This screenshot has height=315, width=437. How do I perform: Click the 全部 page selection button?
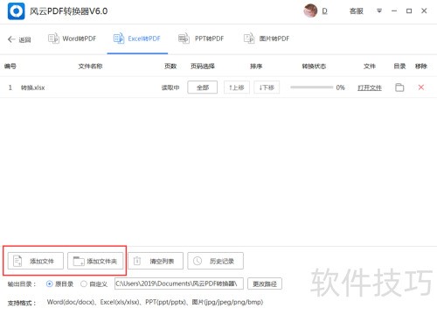pyautogui.click(x=203, y=87)
